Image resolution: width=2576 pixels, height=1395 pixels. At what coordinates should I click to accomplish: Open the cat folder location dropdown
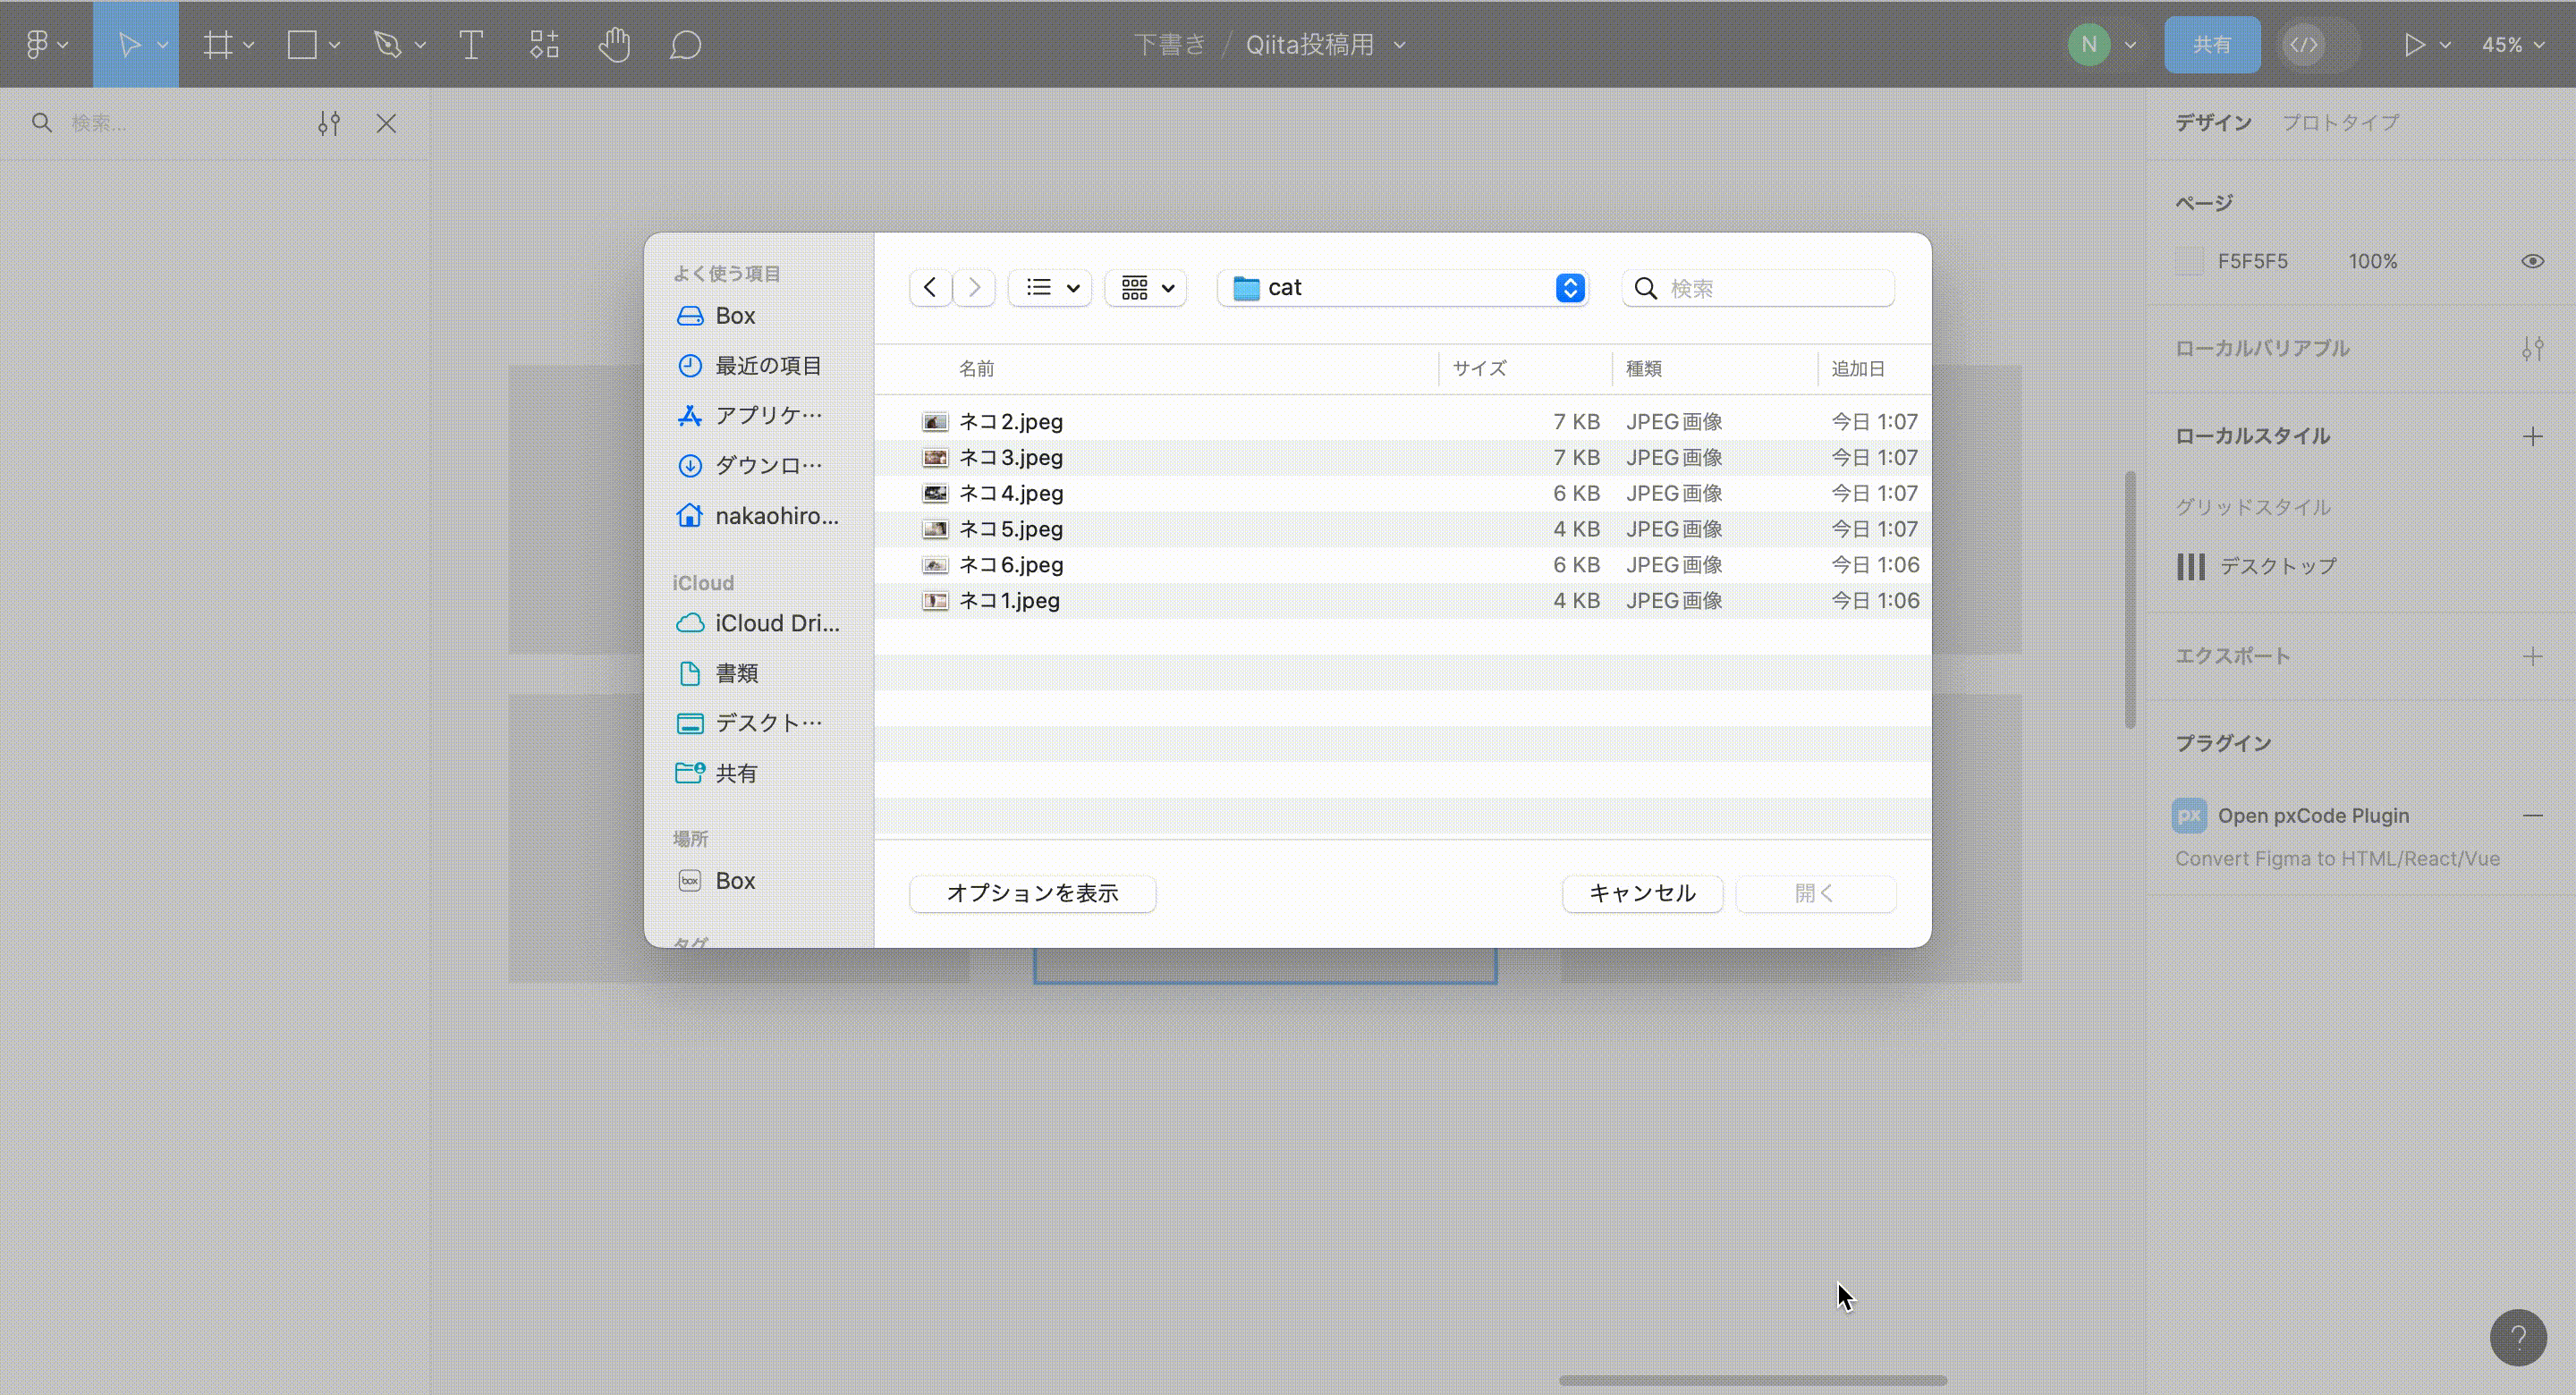1570,287
